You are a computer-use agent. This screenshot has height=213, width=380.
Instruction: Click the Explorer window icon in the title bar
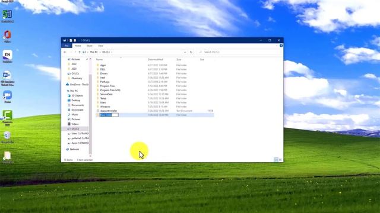64,40
